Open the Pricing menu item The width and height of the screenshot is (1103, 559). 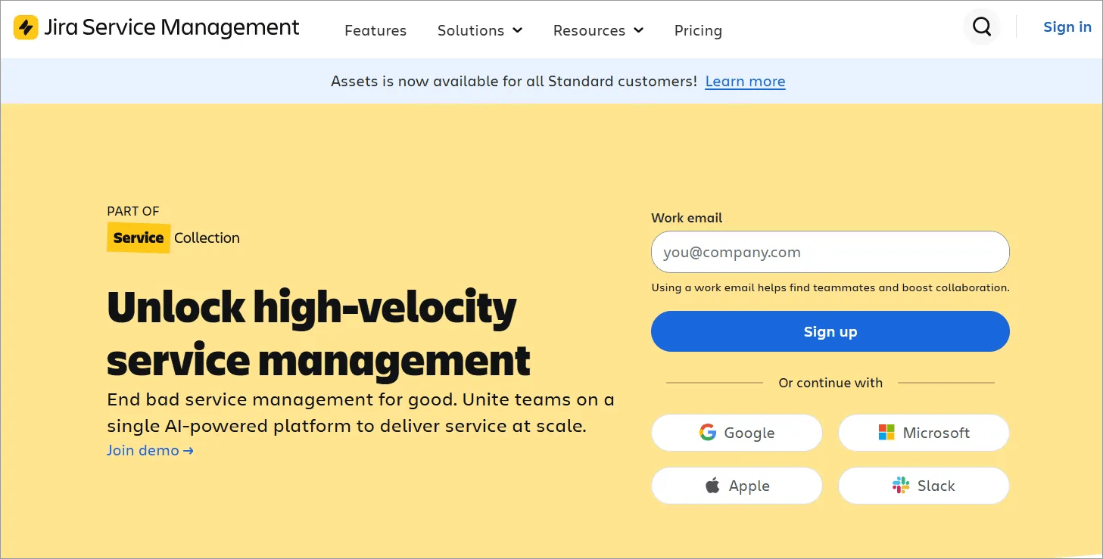(x=698, y=30)
